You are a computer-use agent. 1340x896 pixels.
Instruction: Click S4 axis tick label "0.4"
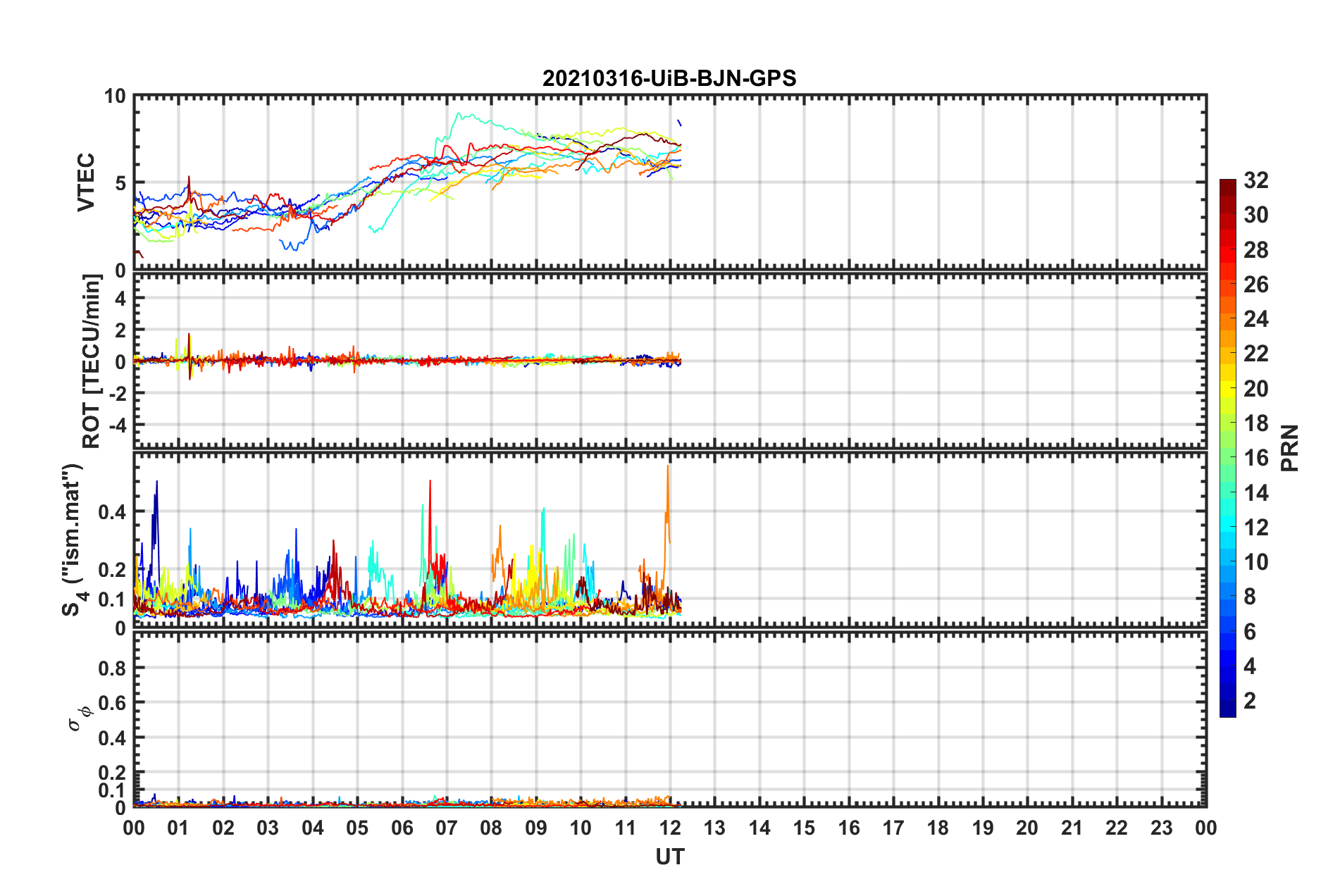click(x=112, y=512)
